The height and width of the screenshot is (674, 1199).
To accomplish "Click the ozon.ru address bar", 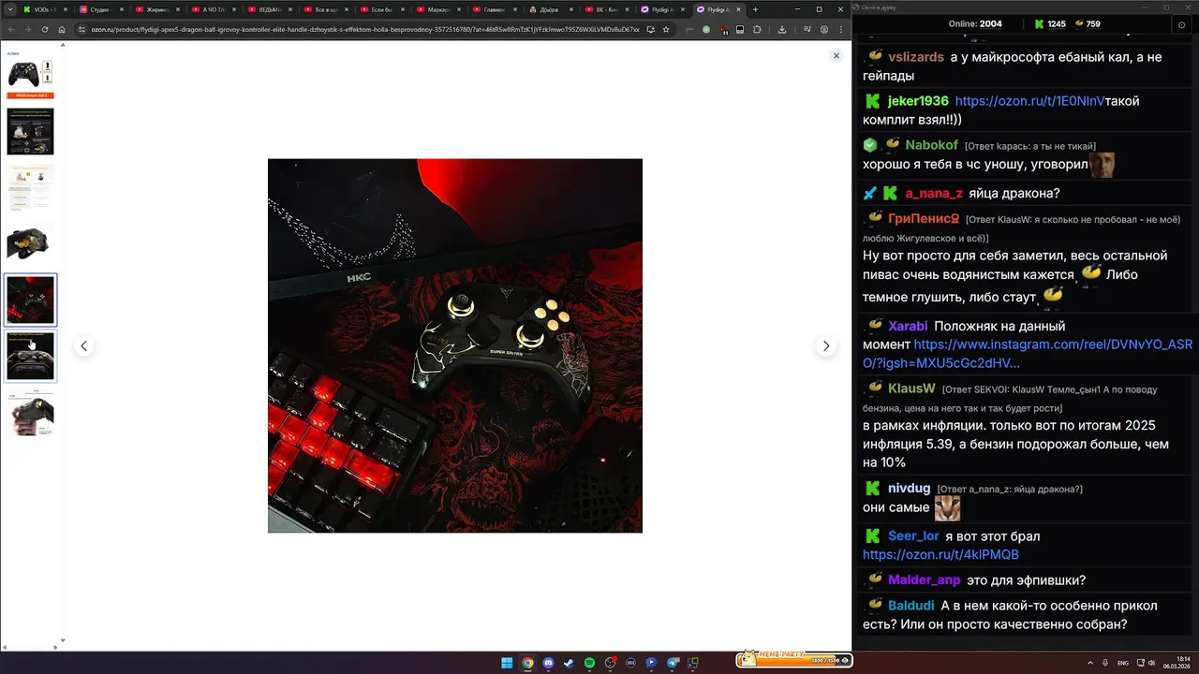I will click(365, 29).
